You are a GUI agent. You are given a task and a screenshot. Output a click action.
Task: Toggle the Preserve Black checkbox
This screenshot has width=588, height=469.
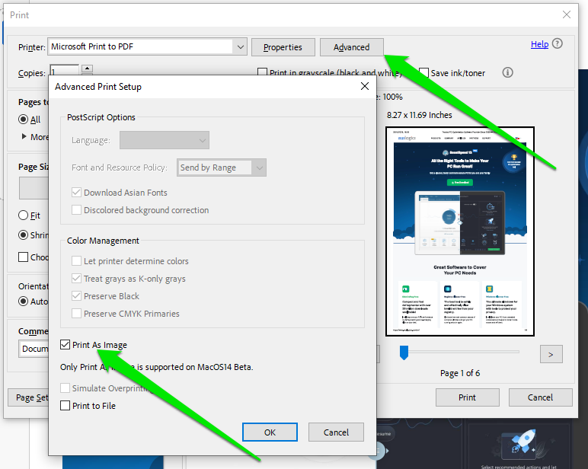pos(76,296)
